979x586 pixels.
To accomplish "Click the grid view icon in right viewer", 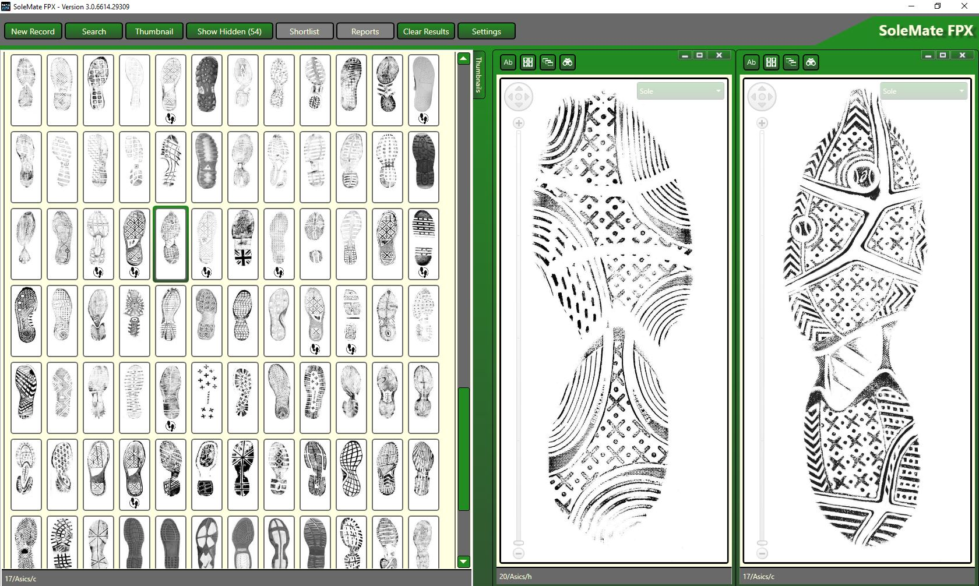I will pyautogui.click(x=771, y=62).
